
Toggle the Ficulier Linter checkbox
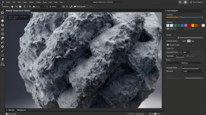pyautogui.click(x=168, y=45)
